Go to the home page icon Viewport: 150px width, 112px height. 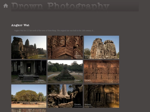click(x=6, y=6)
